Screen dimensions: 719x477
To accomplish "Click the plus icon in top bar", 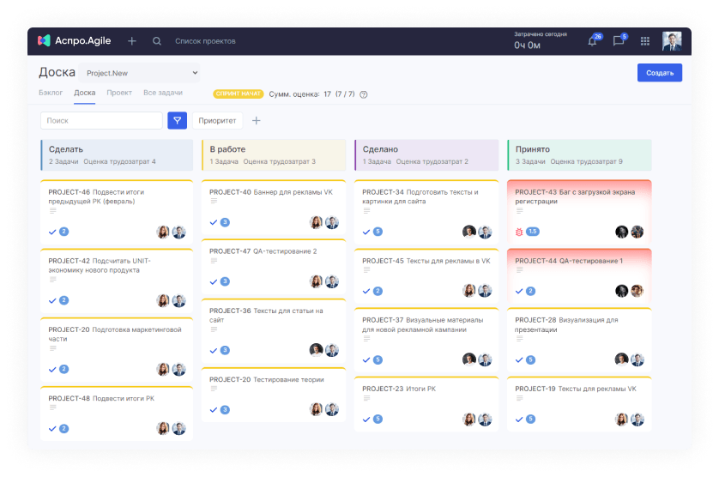I will [x=131, y=41].
